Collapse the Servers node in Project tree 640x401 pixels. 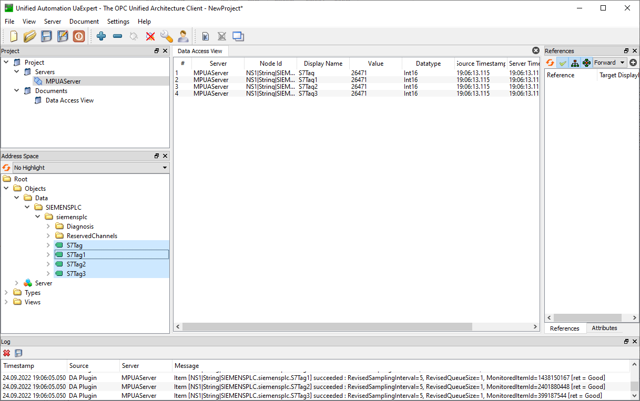click(x=17, y=72)
